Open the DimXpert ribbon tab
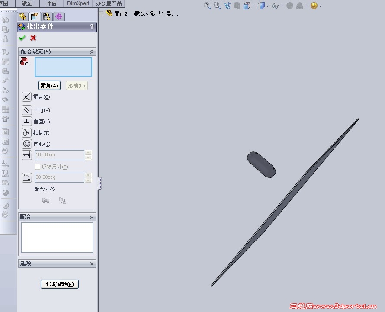The height and width of the screenshot is (312, 385). (78, 3)
